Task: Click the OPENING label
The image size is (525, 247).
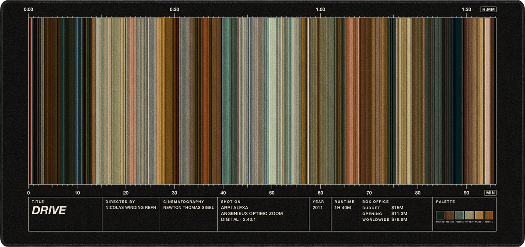Action: tap(373, 214)
